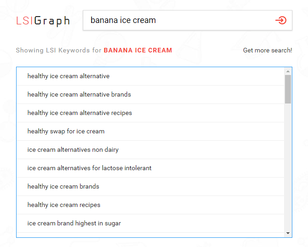Select keyword healthy ice cream alternative
Screen dimensions: 308x247
coord(69,76)
